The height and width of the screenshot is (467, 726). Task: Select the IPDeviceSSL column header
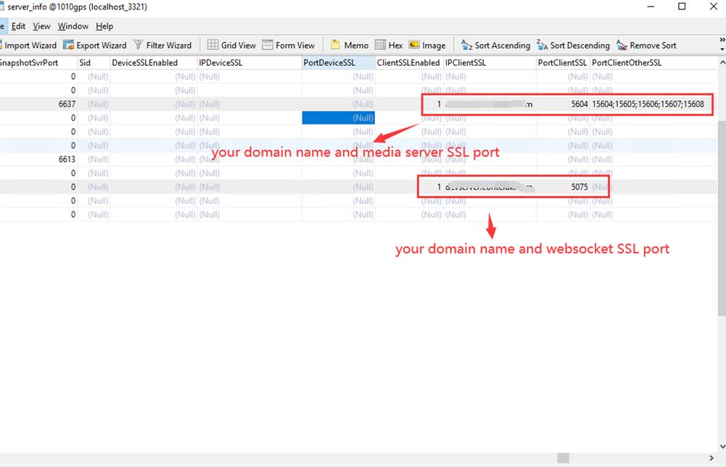(x=249, y=63)
